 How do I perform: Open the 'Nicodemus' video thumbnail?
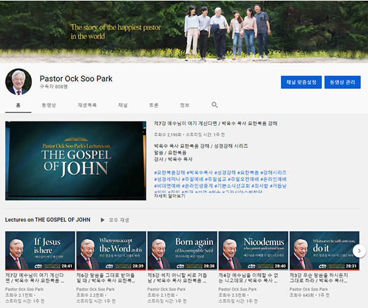pos(253,250)
